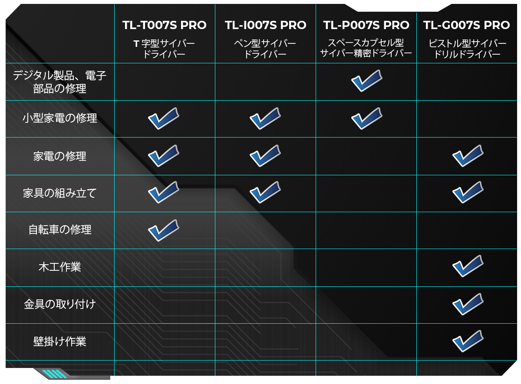Select the TL-G007S PRO column header
The image size is (521, 384).
467,25
